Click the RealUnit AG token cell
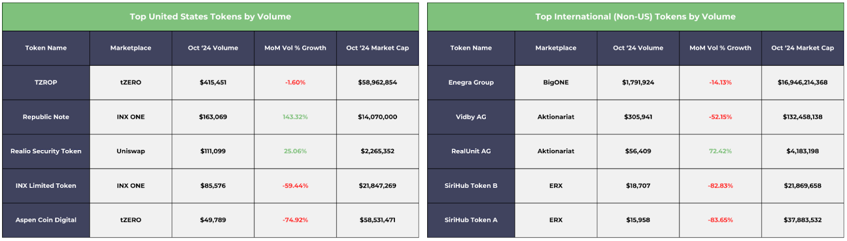The height and width of the screenshot is (241, 847). [x=471, y=151]
